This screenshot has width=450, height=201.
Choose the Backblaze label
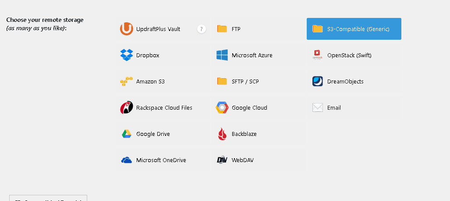(244, 134)
